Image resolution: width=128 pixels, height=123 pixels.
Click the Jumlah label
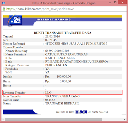coord(8,77)
